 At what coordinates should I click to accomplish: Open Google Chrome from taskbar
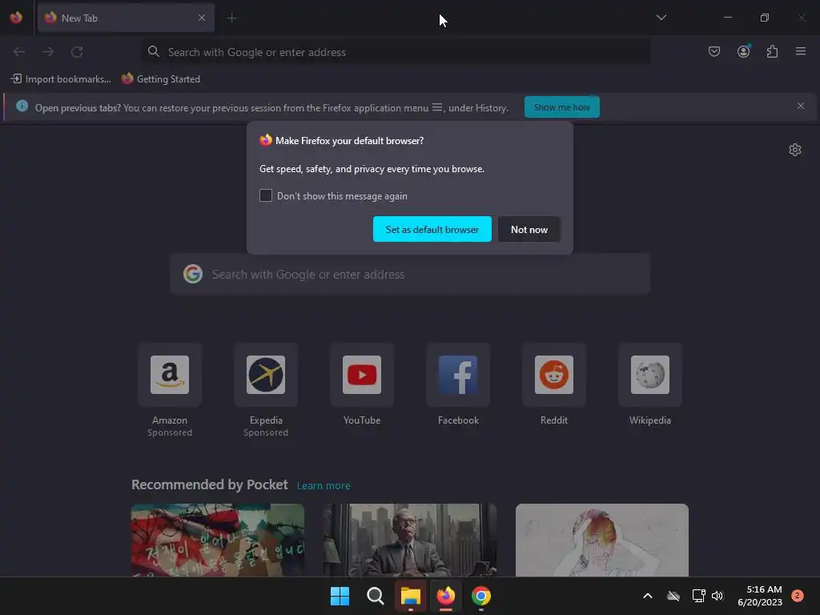click(481, 596)
